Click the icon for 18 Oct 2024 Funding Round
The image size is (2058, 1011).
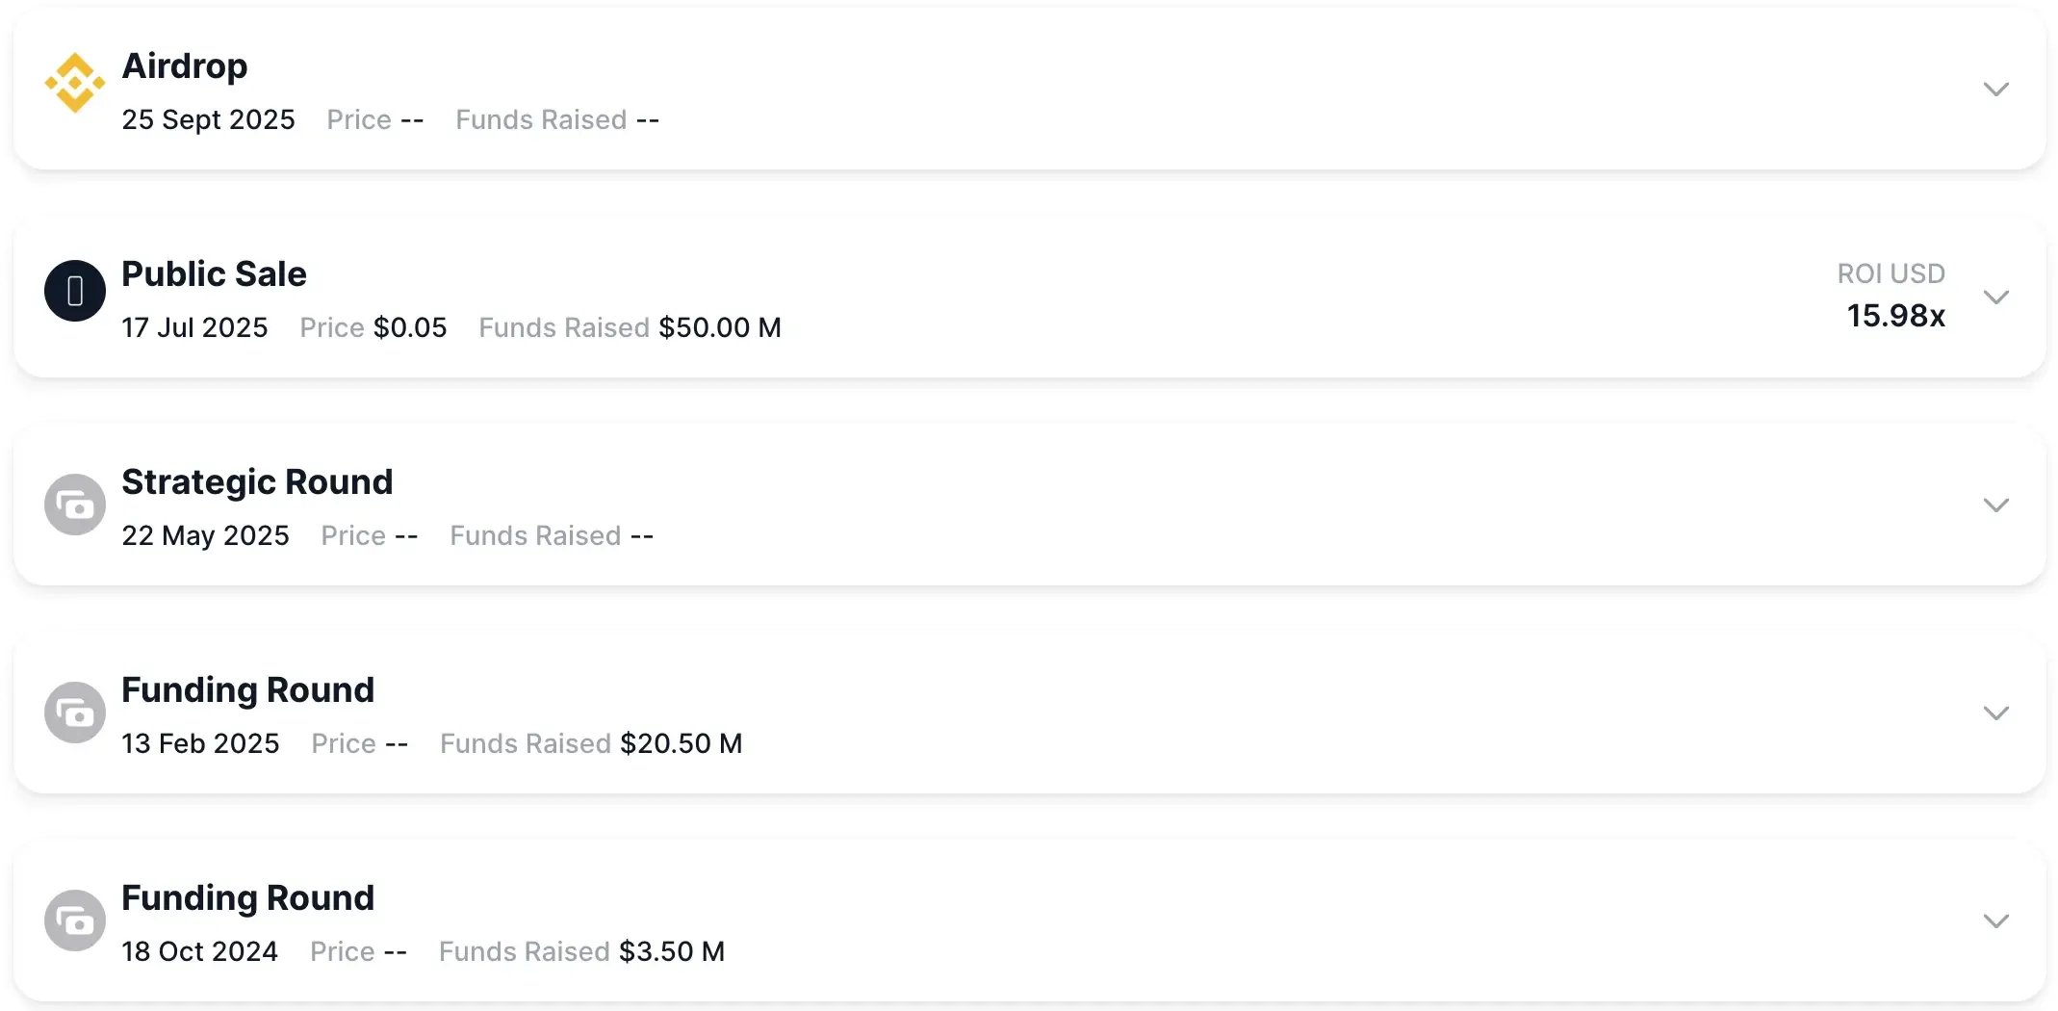(x=75, y=920)
